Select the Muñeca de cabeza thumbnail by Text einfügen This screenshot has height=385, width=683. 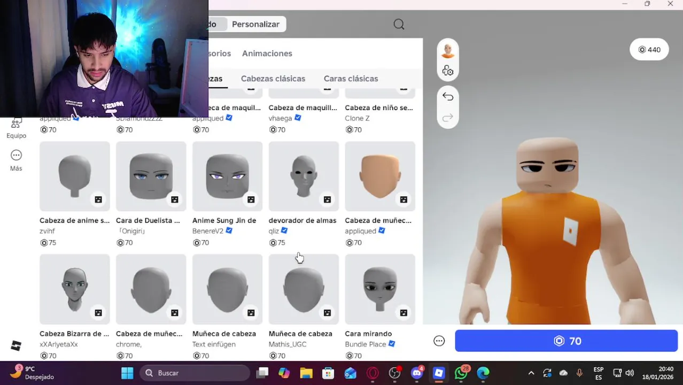click(228, 289)
